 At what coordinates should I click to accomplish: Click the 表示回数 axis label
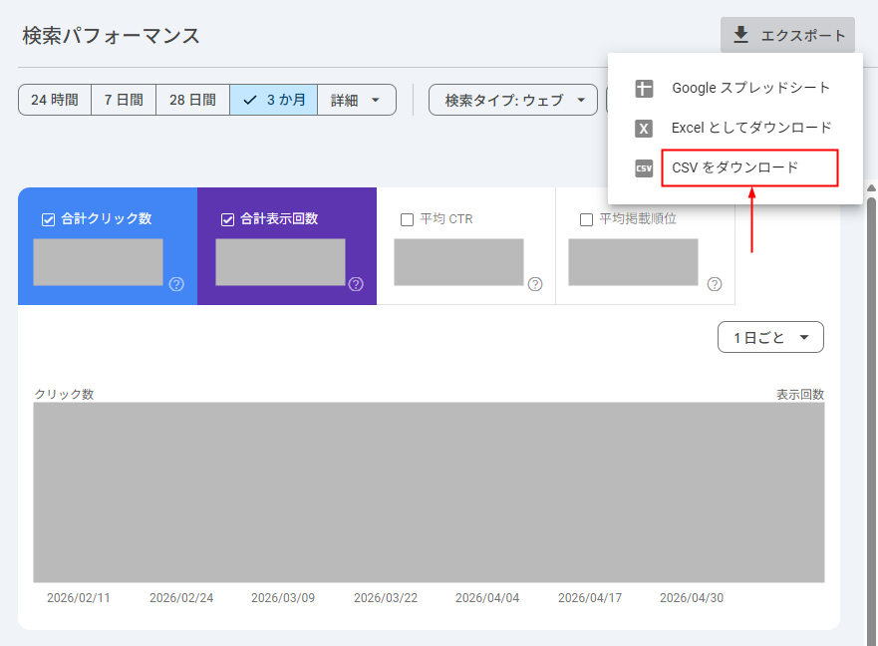[x=800, y=395]
